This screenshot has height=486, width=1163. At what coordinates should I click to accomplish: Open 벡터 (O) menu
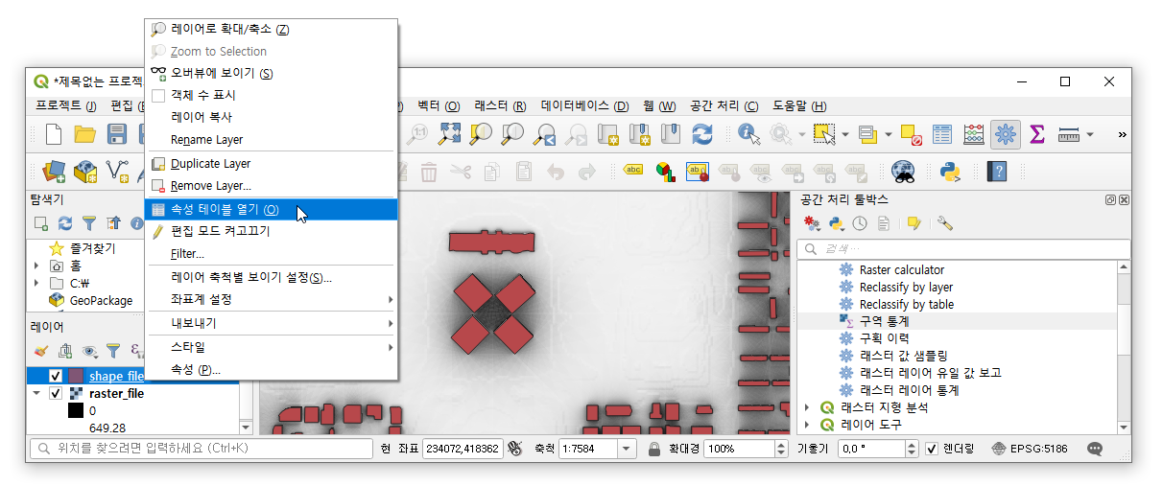(x=439, y=106)
